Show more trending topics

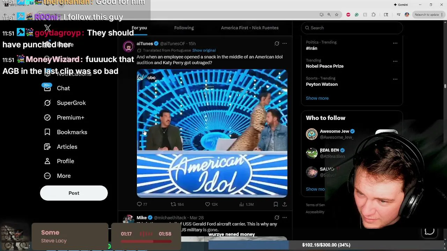(x=317, y=98)
